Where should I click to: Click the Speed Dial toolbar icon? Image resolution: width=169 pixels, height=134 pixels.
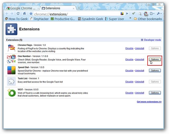[x=122, y=13]
